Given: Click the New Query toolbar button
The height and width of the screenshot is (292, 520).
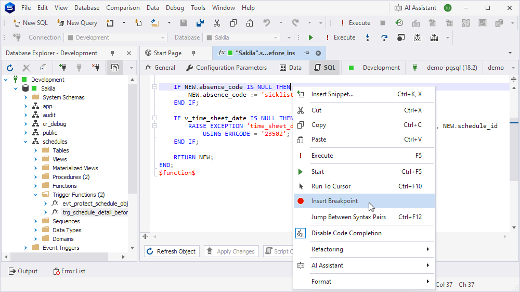Looking at the screenshot, I should click(77, 23).
